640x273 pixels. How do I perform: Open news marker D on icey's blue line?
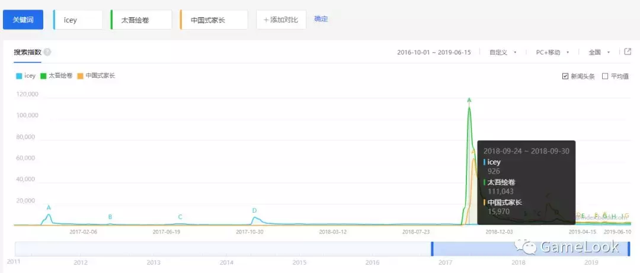pyautogui.click(x=254, y=211)
